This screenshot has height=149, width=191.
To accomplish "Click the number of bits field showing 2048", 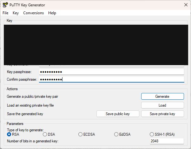I will (x=167, y=141).
